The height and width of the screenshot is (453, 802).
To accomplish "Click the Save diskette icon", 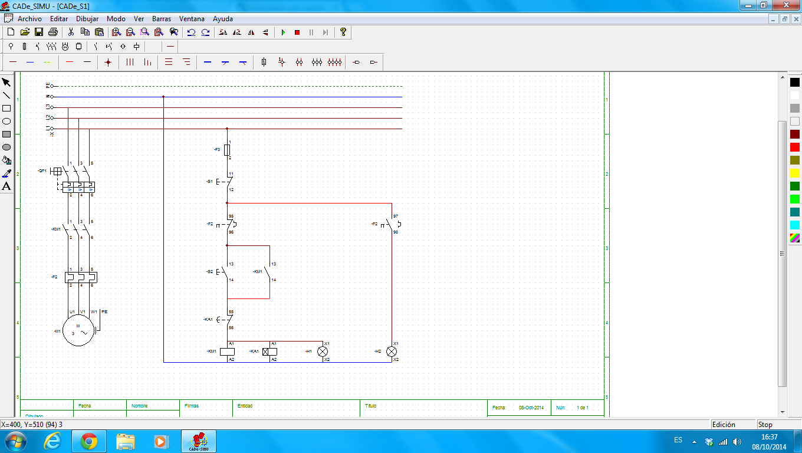I will [x=39, y=32].
